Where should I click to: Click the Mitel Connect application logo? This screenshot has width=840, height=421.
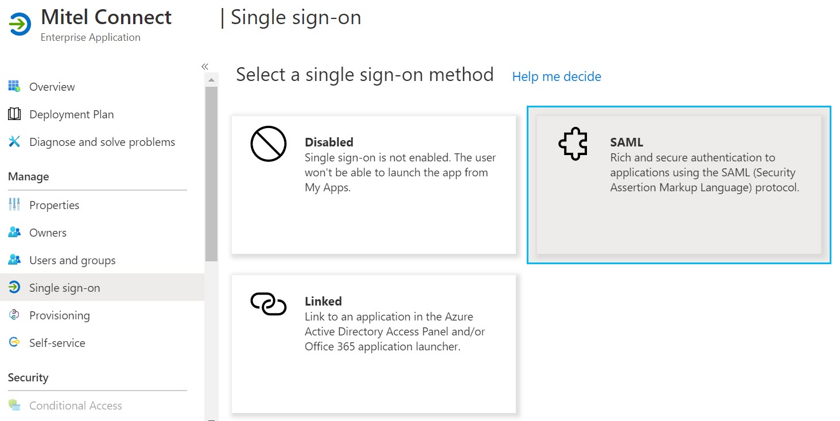20,24
